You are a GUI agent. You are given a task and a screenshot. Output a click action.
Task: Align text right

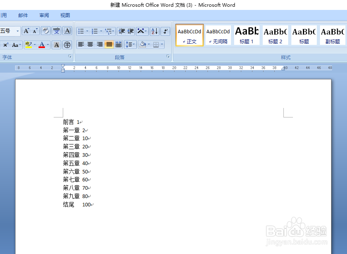100,44
